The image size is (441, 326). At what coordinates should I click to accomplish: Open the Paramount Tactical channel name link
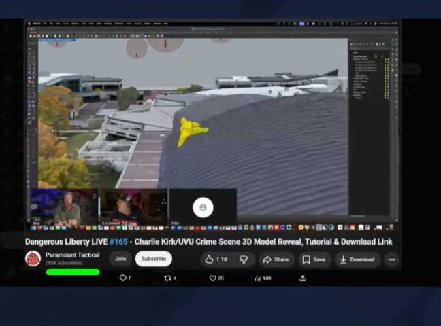73,255
